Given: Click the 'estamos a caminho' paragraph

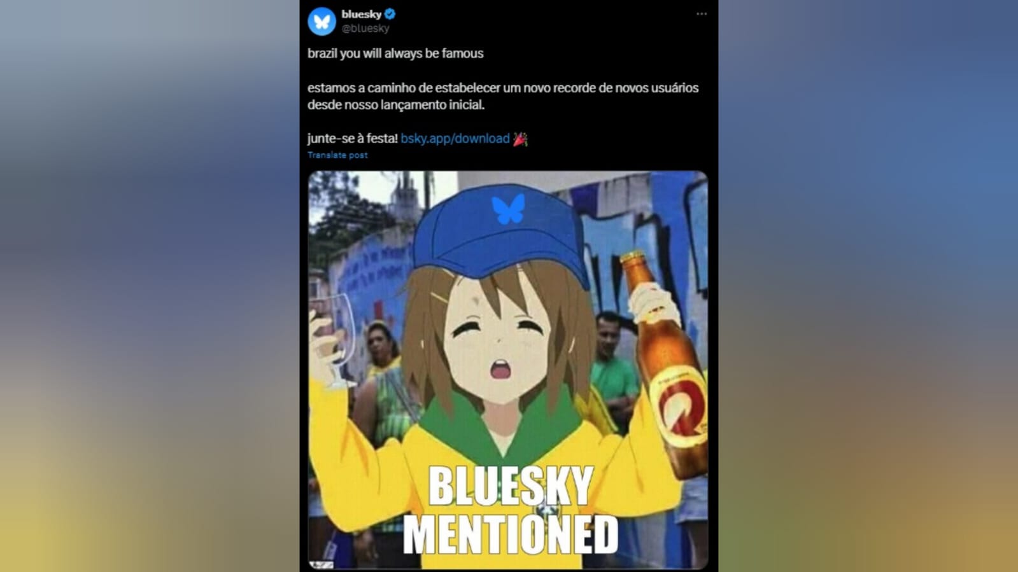Looking at the screenshot, I should click(x=503, y=96).
